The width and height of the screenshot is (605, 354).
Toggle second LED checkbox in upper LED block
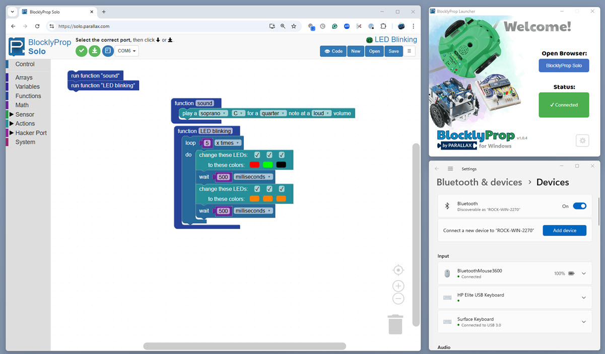pos(270,155)
